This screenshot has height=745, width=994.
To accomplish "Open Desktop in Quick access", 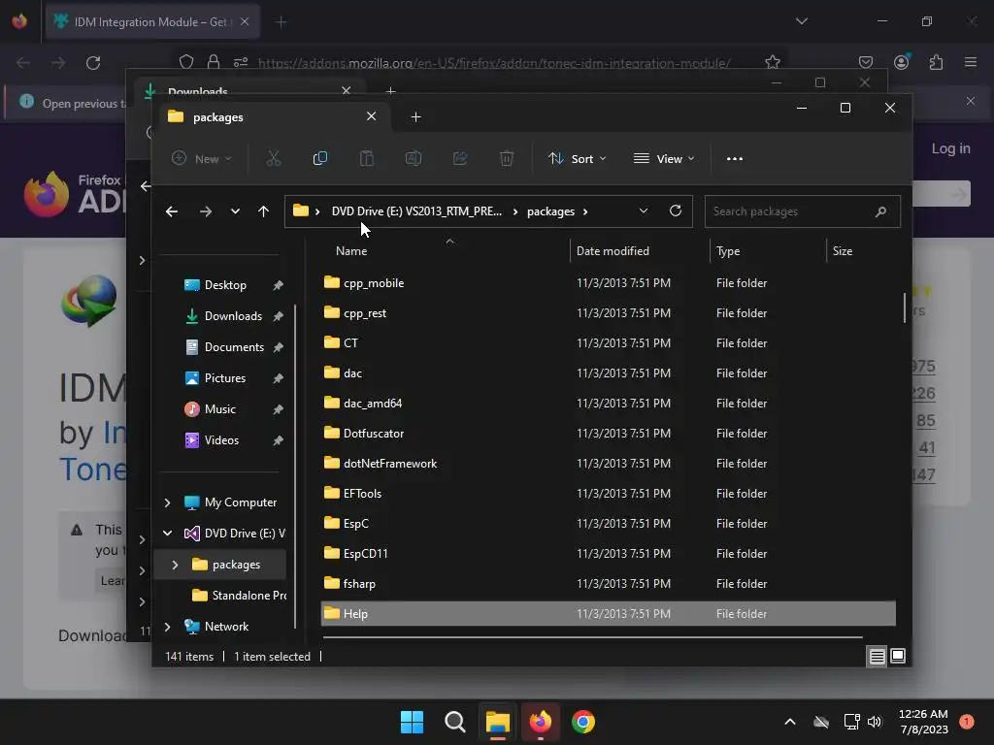I will coord(225,285).
